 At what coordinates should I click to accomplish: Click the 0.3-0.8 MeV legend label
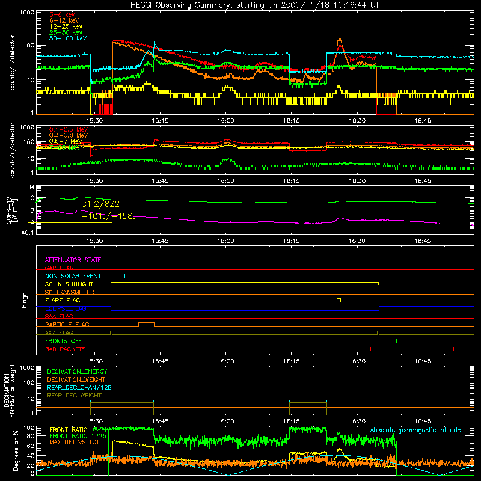pyautogui.click(x=69, y=135)
